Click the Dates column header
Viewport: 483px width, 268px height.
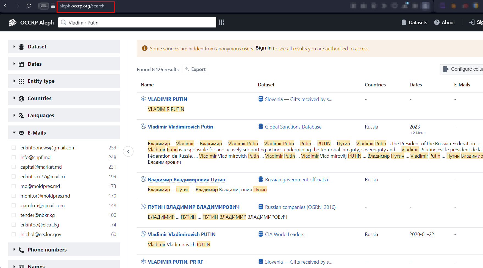pyautogui.click(x=415, y=85)
